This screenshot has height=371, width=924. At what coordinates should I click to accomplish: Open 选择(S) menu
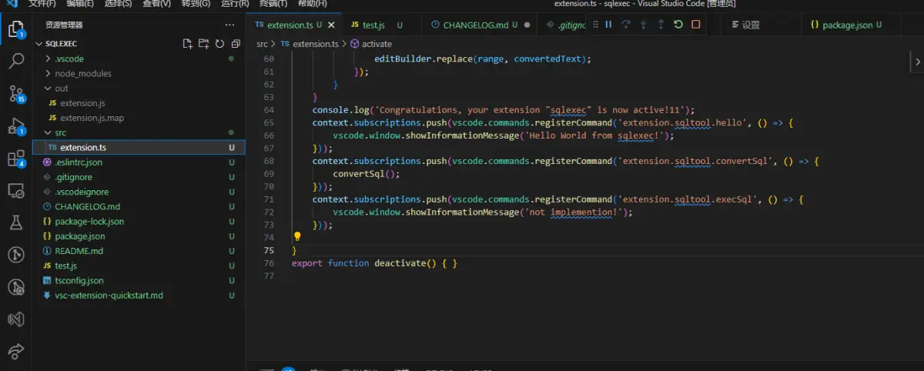coord(119,4)
